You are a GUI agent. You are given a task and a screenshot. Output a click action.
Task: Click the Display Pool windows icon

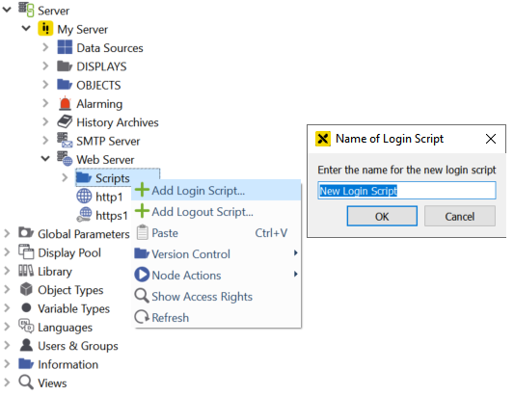tap(26, 251)
